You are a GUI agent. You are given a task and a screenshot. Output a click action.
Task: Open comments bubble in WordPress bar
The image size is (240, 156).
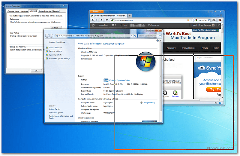click(x=114, y=25)
